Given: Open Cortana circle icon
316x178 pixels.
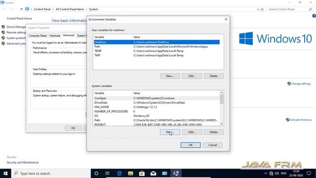Looking at the screenshot, I should coord(96,174).
